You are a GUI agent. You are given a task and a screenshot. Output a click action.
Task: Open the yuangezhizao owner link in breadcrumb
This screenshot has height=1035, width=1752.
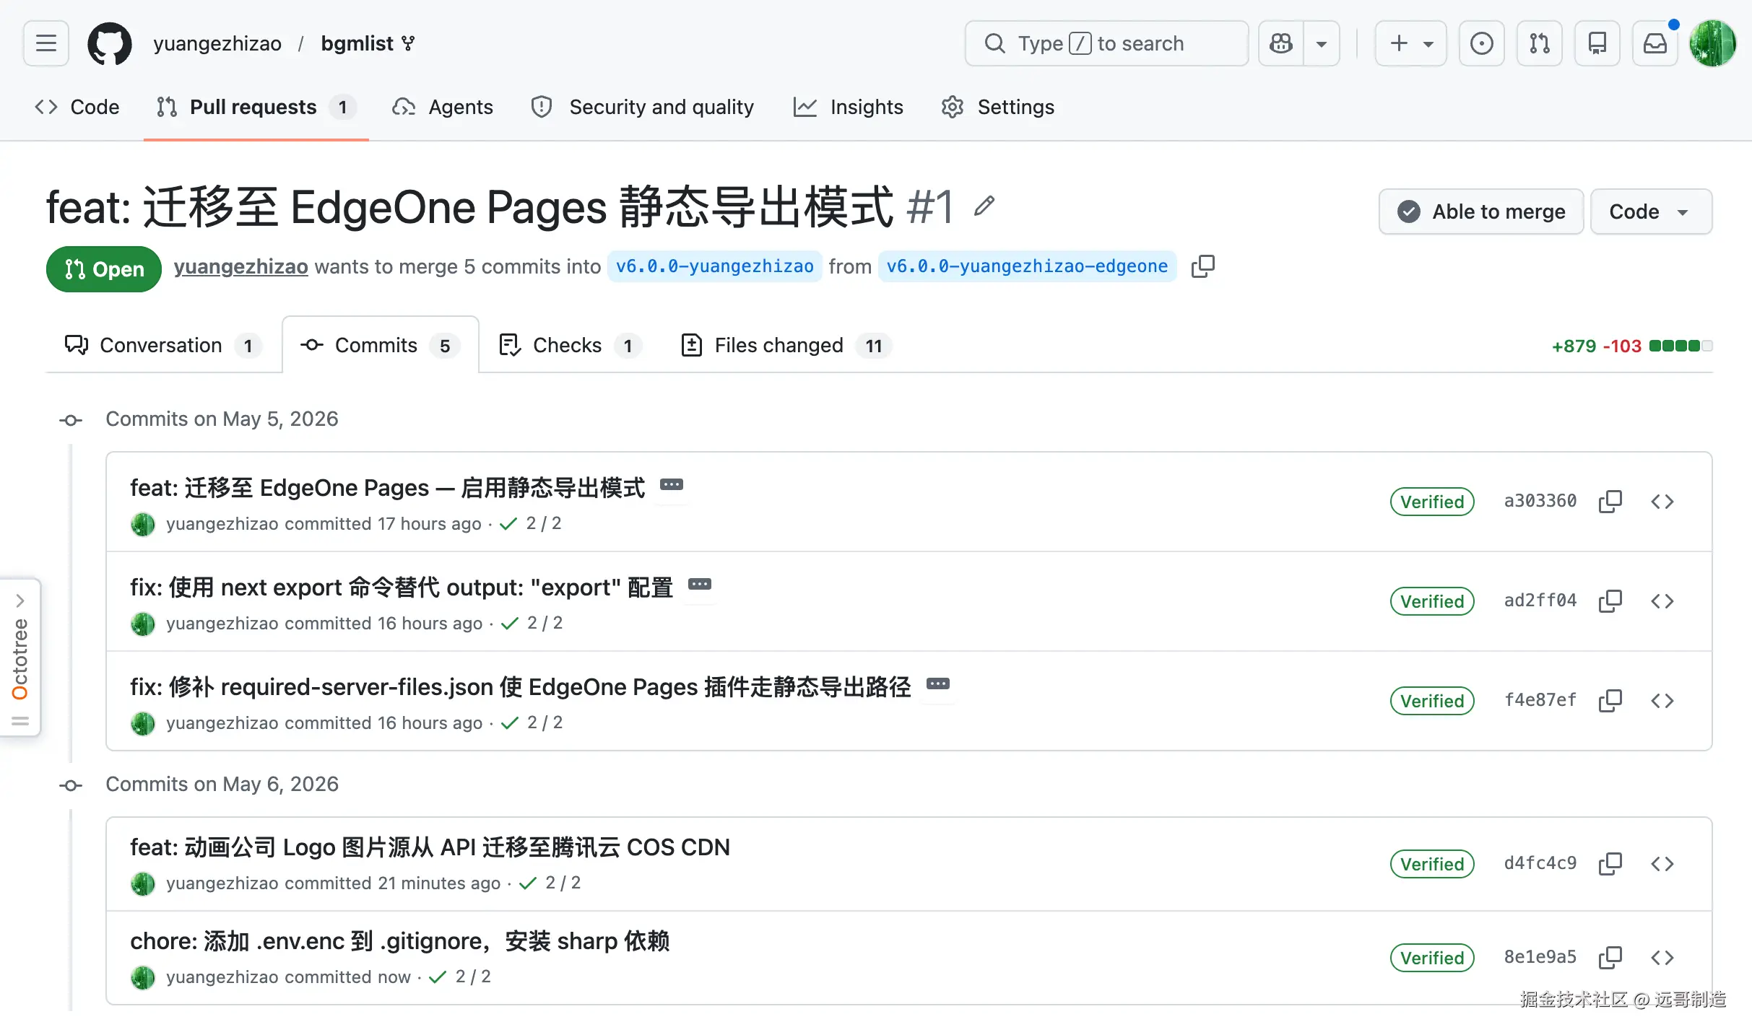tap(217, 43)
